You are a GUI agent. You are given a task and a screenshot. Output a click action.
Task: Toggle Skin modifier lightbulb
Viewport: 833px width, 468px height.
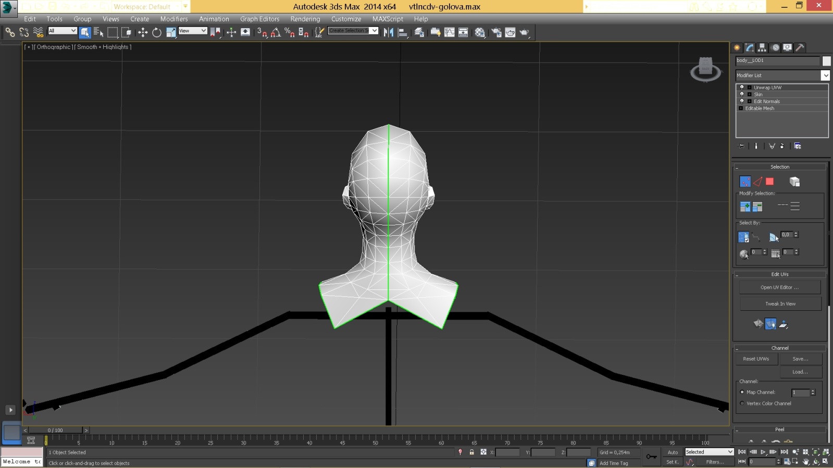[742, 94]
